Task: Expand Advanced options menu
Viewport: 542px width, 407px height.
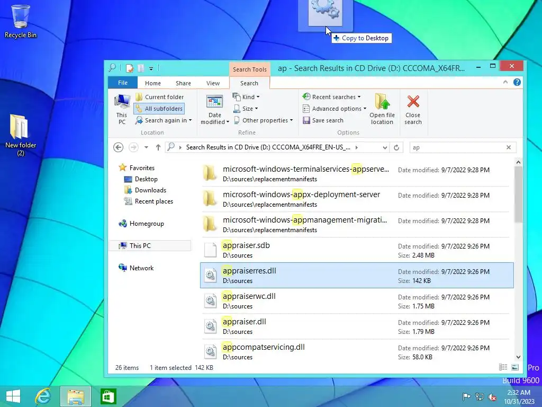Action: tap(335, 109)
